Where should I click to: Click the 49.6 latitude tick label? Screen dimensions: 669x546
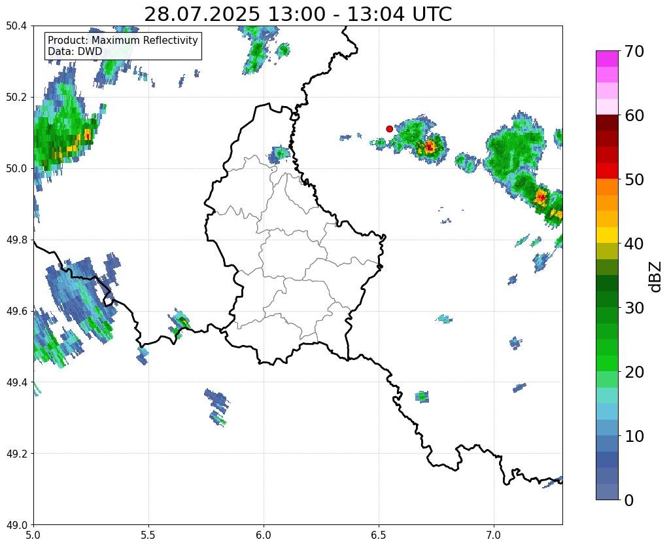(x=16, y=311)
